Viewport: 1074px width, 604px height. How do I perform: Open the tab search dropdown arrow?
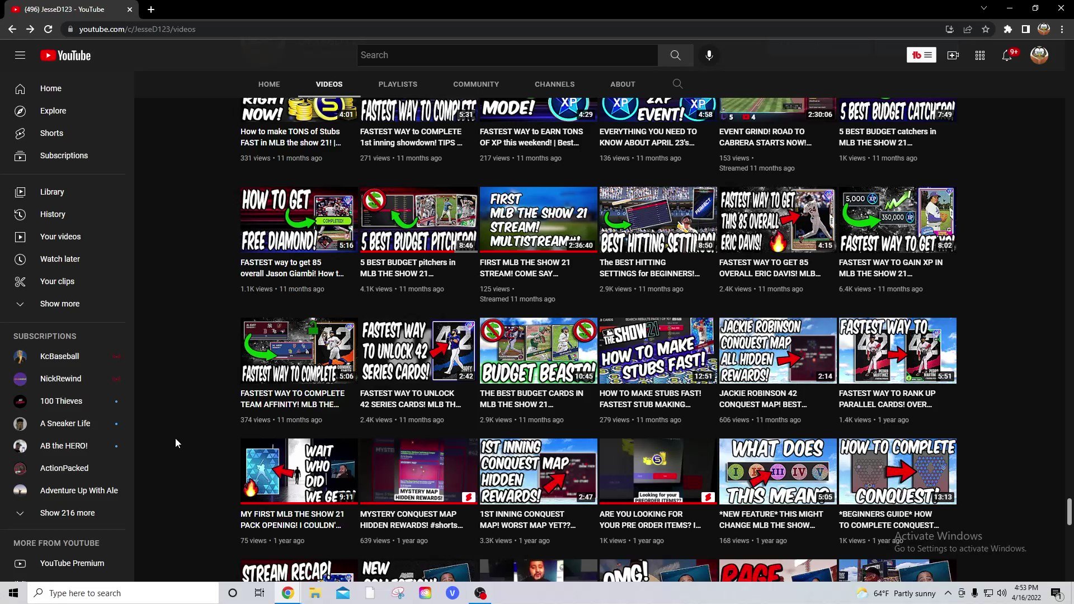(983, 8)
